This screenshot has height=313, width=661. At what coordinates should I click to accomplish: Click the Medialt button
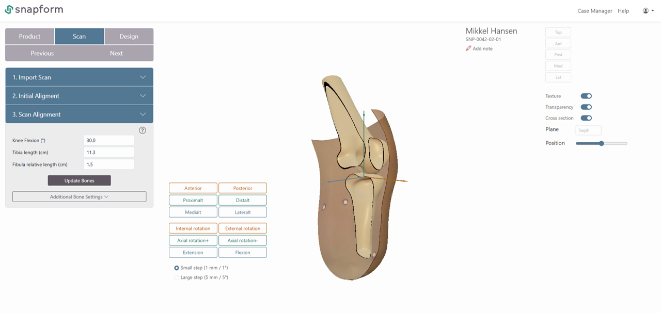[193, 212]
